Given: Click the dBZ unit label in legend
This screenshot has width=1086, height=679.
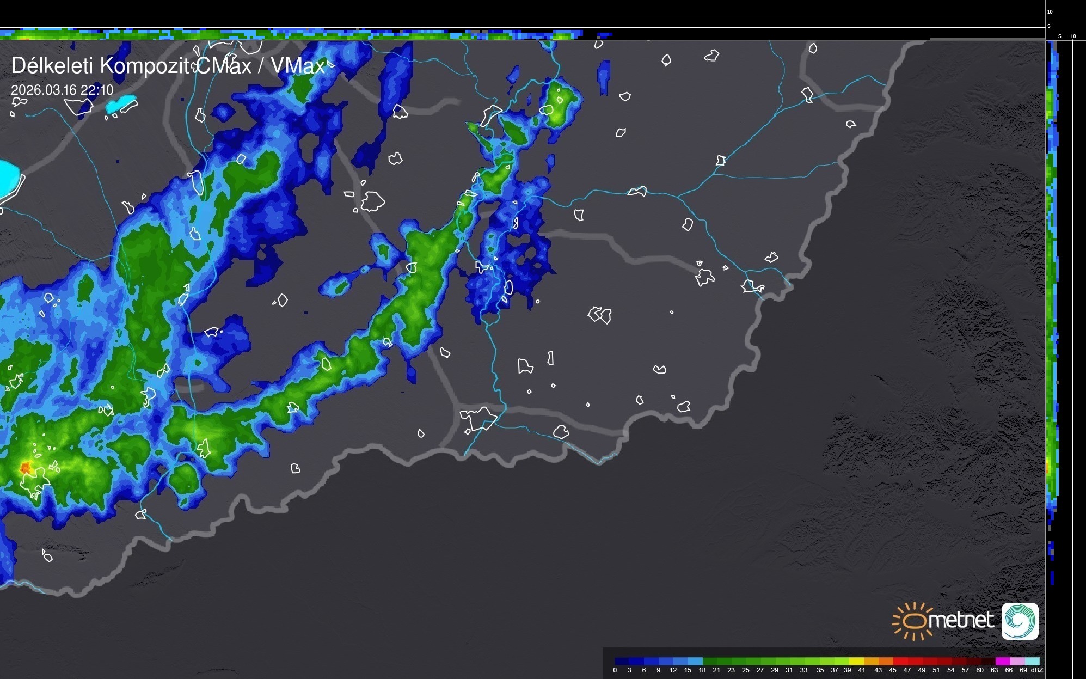Looking at the screenshot, I should point(1037,670).
